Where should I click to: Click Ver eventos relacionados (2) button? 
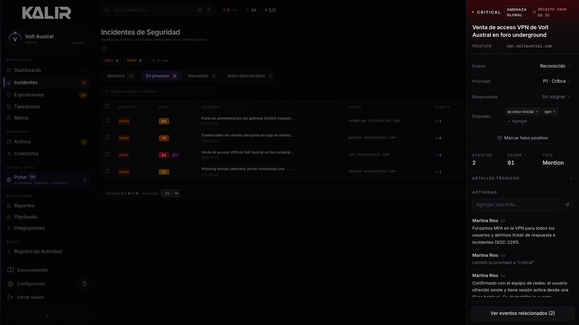coord(522,313)
